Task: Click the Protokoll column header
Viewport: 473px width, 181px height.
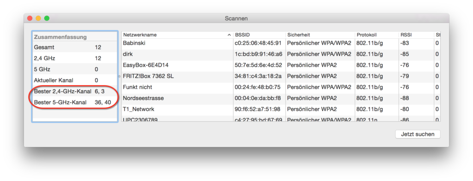Action: pyautogui.click(x=376, y=35)
